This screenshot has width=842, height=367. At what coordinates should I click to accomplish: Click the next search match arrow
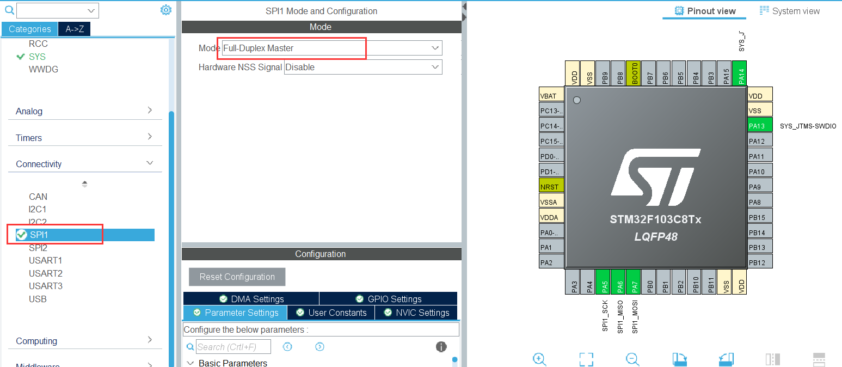coord(319,346)
